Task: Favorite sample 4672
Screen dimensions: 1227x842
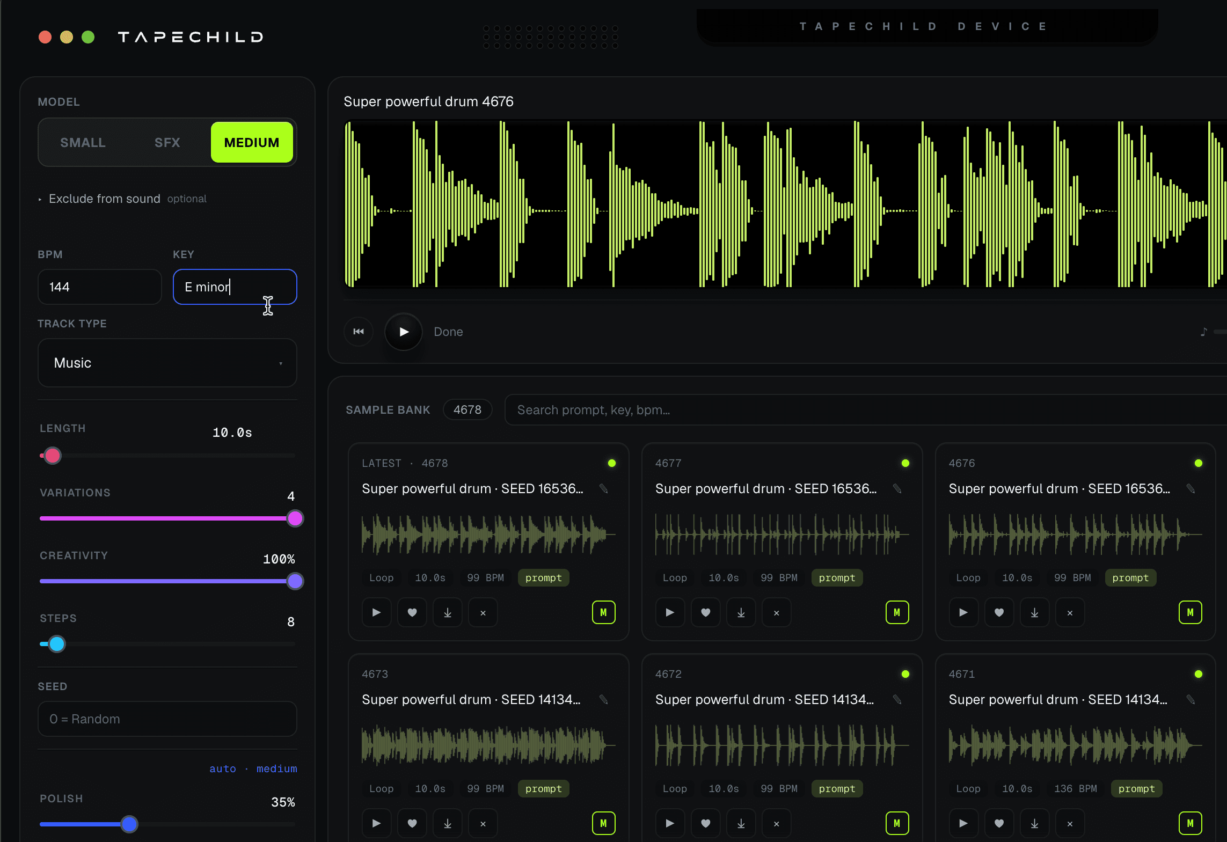Action: [x=706, y=823]
